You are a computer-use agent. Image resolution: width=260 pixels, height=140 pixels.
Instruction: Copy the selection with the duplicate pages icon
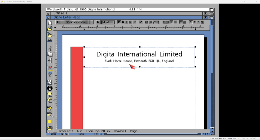pos(50,54)
